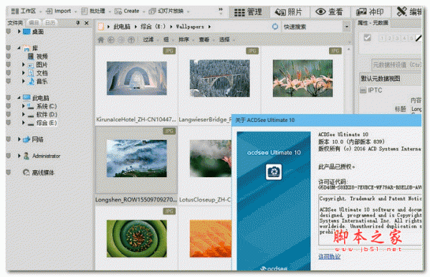Toggle the easy-select marker beside Administrator
430x277 pixels.
[9, 156]
